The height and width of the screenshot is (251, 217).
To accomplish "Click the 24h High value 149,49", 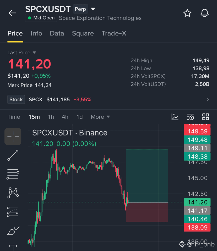I will pos(201,60).
